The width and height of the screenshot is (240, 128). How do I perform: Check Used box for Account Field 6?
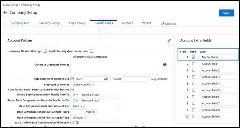(x=194, y=97)
